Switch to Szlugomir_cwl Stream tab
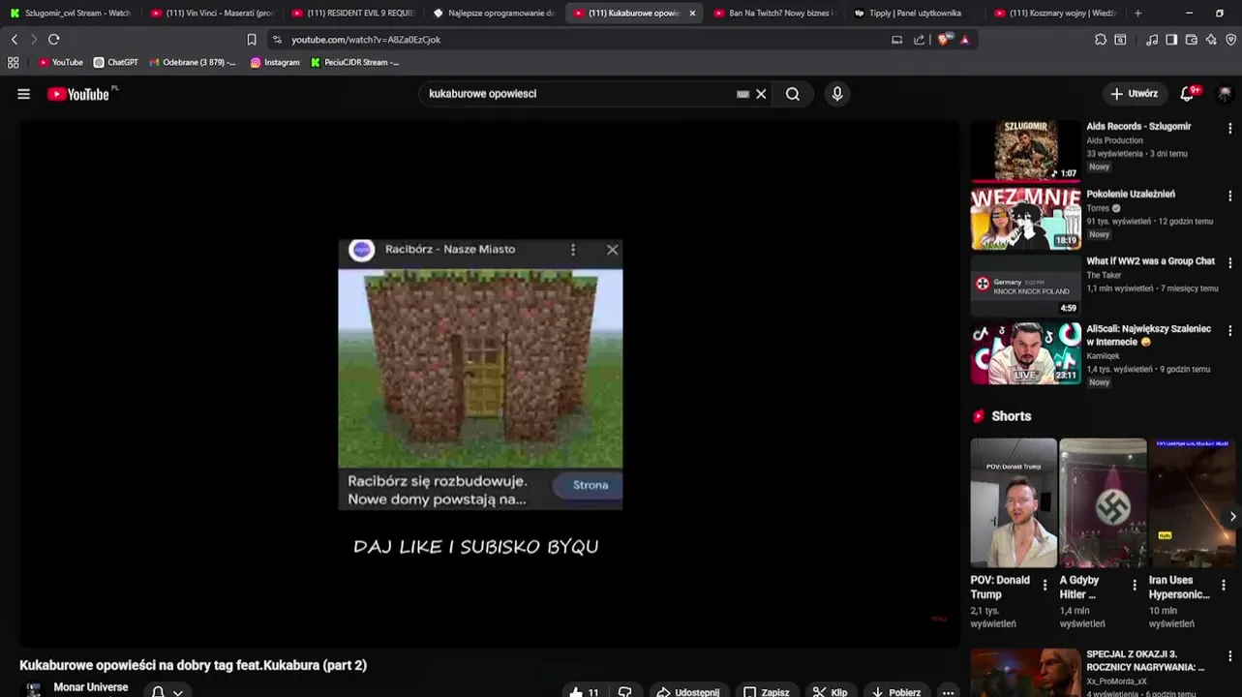Image resolution: width=1242 pixels, height=697 pixels. coord(70,14)
